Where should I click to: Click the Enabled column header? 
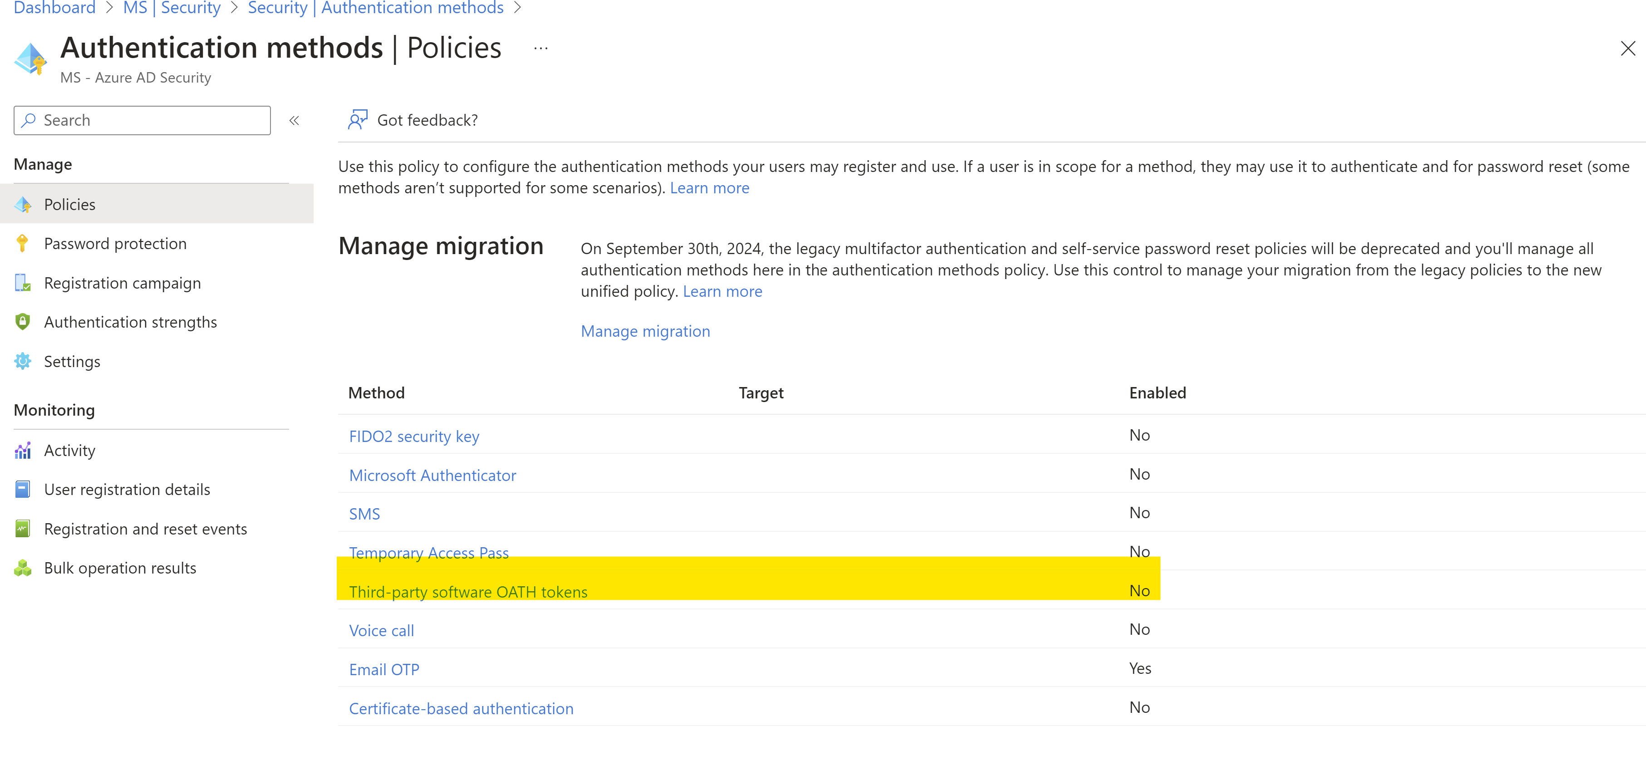click(1157, 393)
